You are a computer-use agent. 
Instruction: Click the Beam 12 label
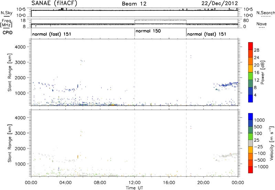point(134,4)
